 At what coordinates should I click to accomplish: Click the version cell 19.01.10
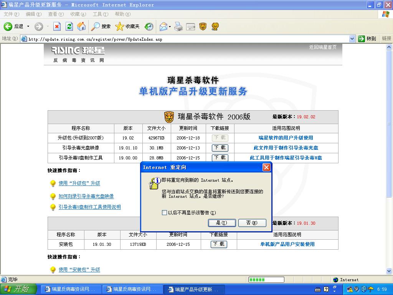tap(128, 148)
